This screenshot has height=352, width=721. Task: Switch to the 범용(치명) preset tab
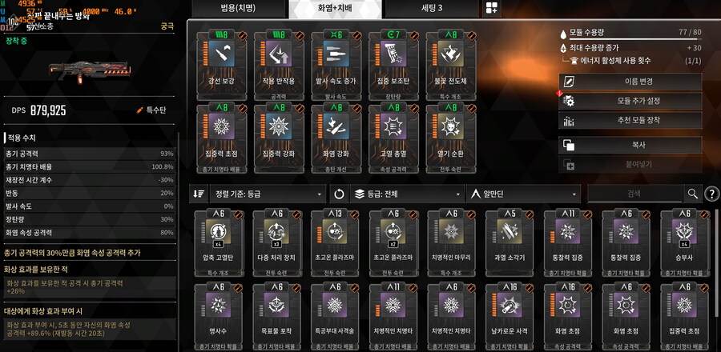[238, 8]
